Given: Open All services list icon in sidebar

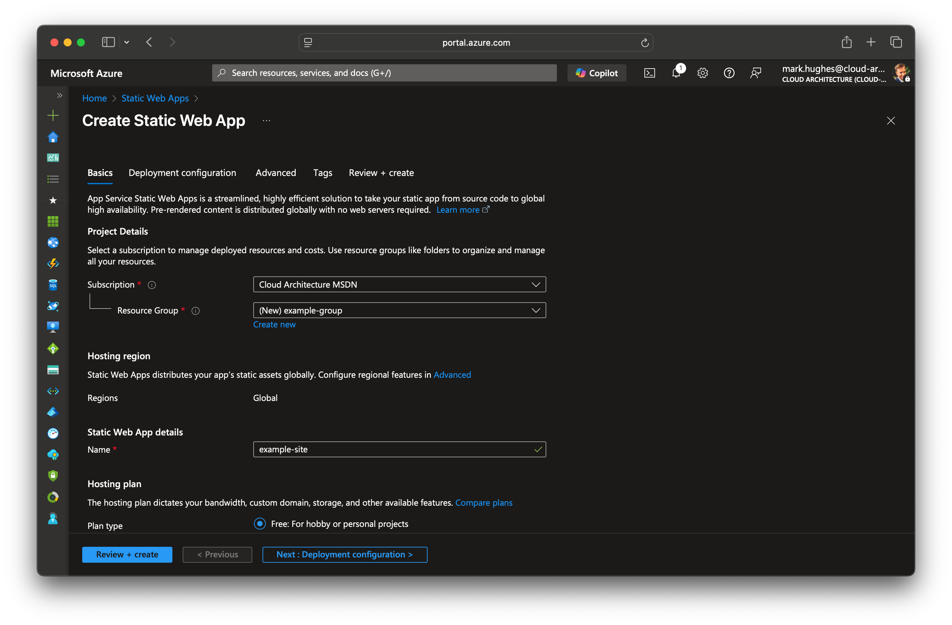Looking at the screenshot, I should (x=53, y=179).
